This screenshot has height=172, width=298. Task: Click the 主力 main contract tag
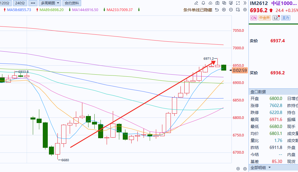pyautogui.click(x=286, y=18)
